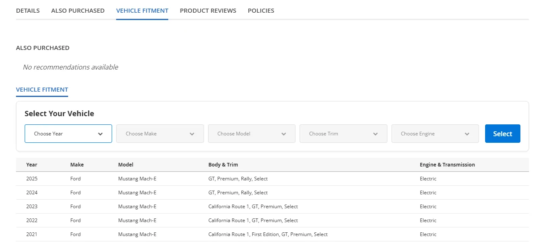Click the Year column header
Image resolution: width=536 pixels, height=243 pixels.
pyautogui.click(x=32, y=165)
